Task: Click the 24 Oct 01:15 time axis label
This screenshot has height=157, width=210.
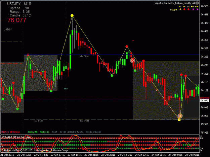Action: [x=125, y=155]
